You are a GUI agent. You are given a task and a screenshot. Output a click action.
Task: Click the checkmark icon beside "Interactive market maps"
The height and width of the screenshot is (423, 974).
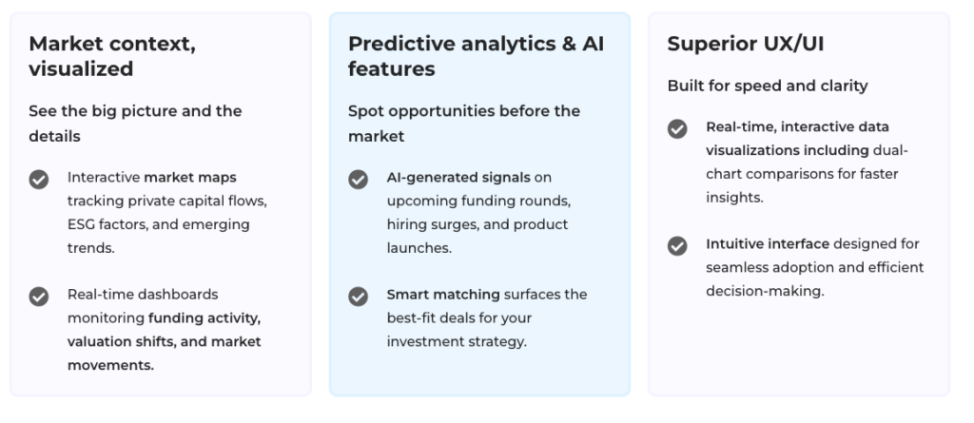coord(39,179)
